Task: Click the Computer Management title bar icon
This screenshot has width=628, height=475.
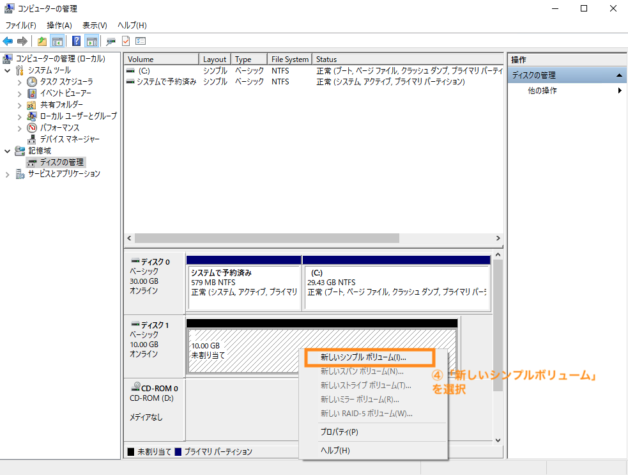Action: click(9, 8)
